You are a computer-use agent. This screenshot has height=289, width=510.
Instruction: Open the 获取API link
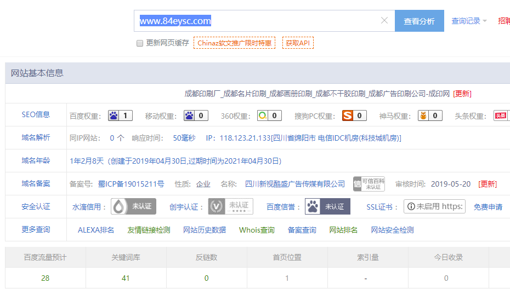298,43
